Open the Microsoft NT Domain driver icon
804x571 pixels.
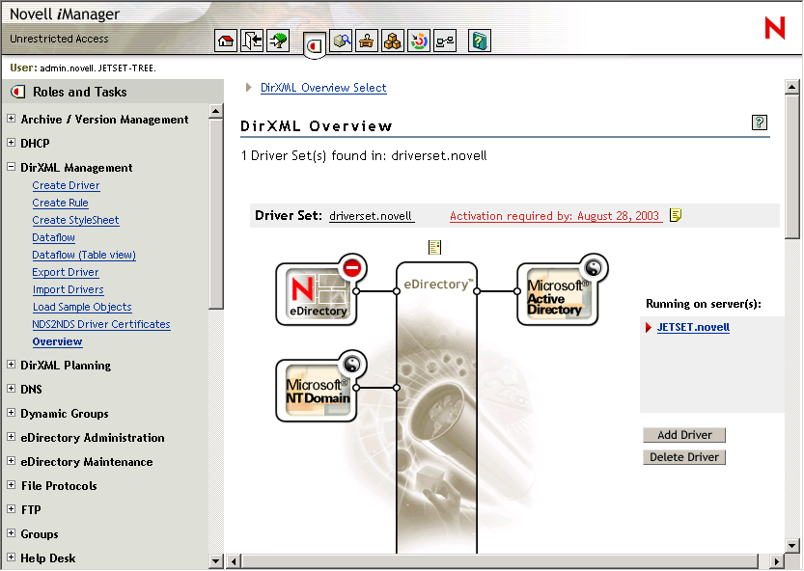pyautogui.click(x=317, y=391)
